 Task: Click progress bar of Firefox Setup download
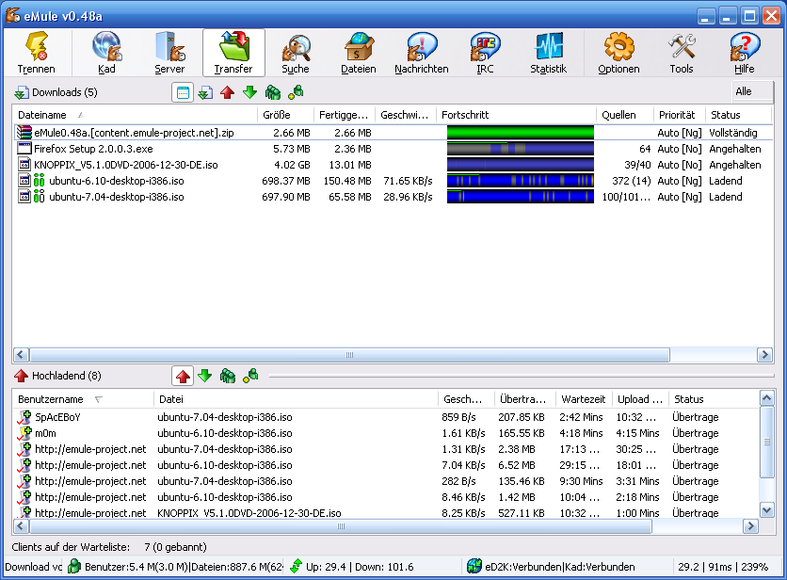(x=521, y=149)
